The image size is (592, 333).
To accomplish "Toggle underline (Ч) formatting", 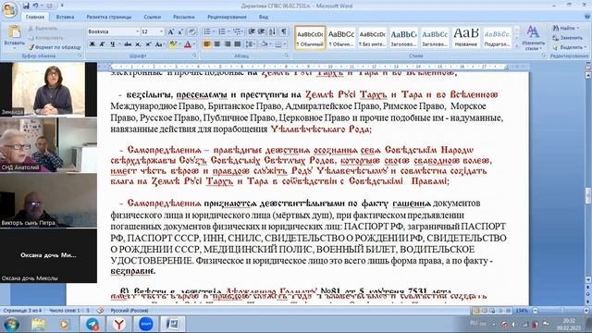I will tap(113, 44).
